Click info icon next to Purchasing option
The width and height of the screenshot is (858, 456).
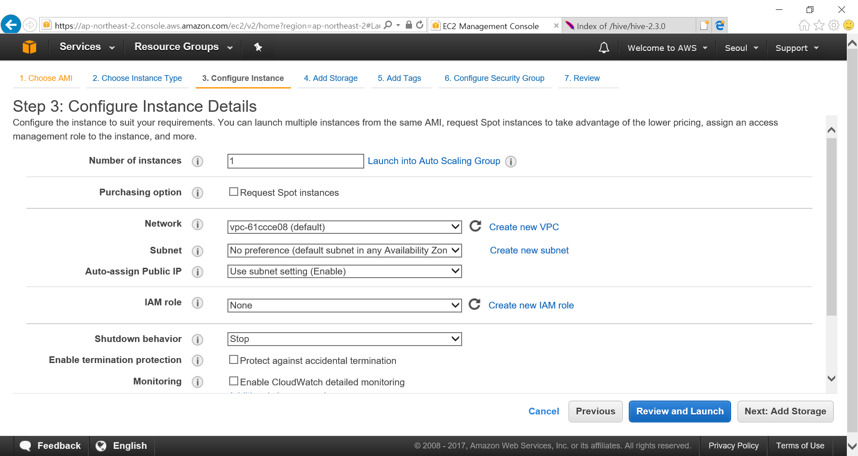click(198, 193)
